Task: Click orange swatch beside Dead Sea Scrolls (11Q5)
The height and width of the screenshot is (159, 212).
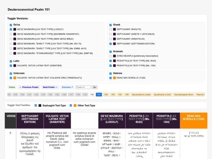Action: point(114,78)
